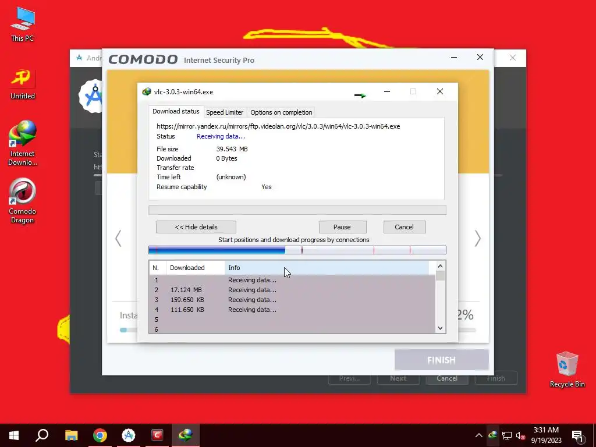Minimize the Comodo Internet Security window
The height and width of the screenshot is (447, 596).
(454, 58)
